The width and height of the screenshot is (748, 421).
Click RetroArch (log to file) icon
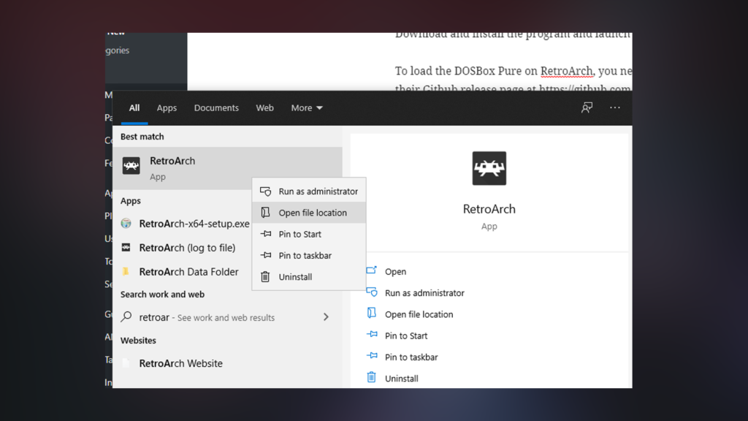[x=126, y=247]
